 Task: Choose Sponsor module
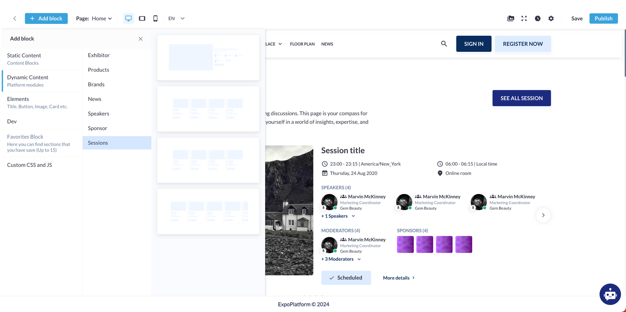pos(117,128)
